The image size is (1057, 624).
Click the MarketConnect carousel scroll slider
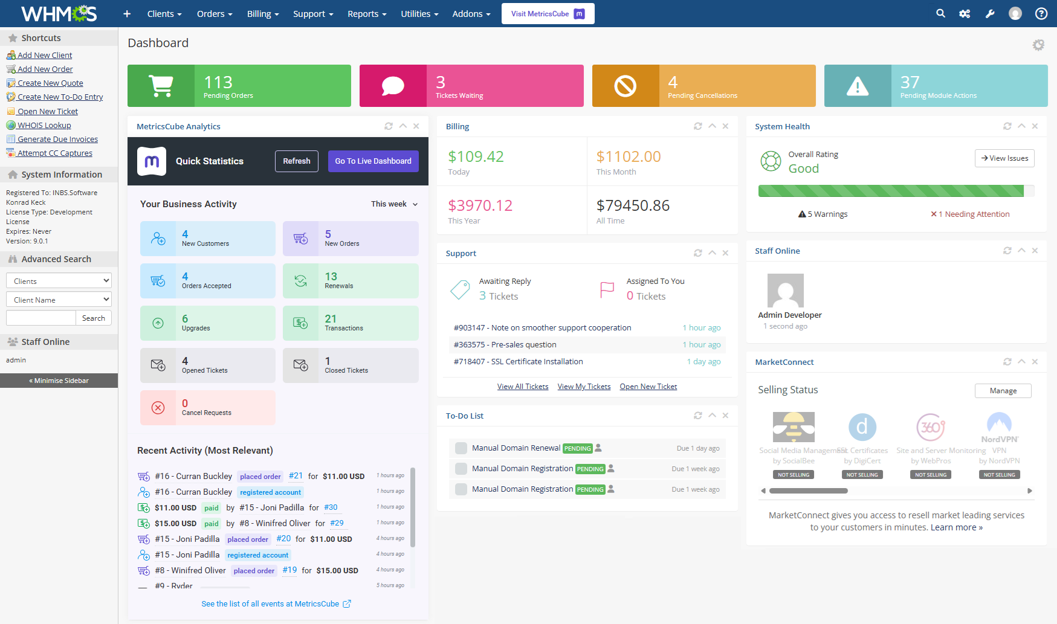[809, 491]
